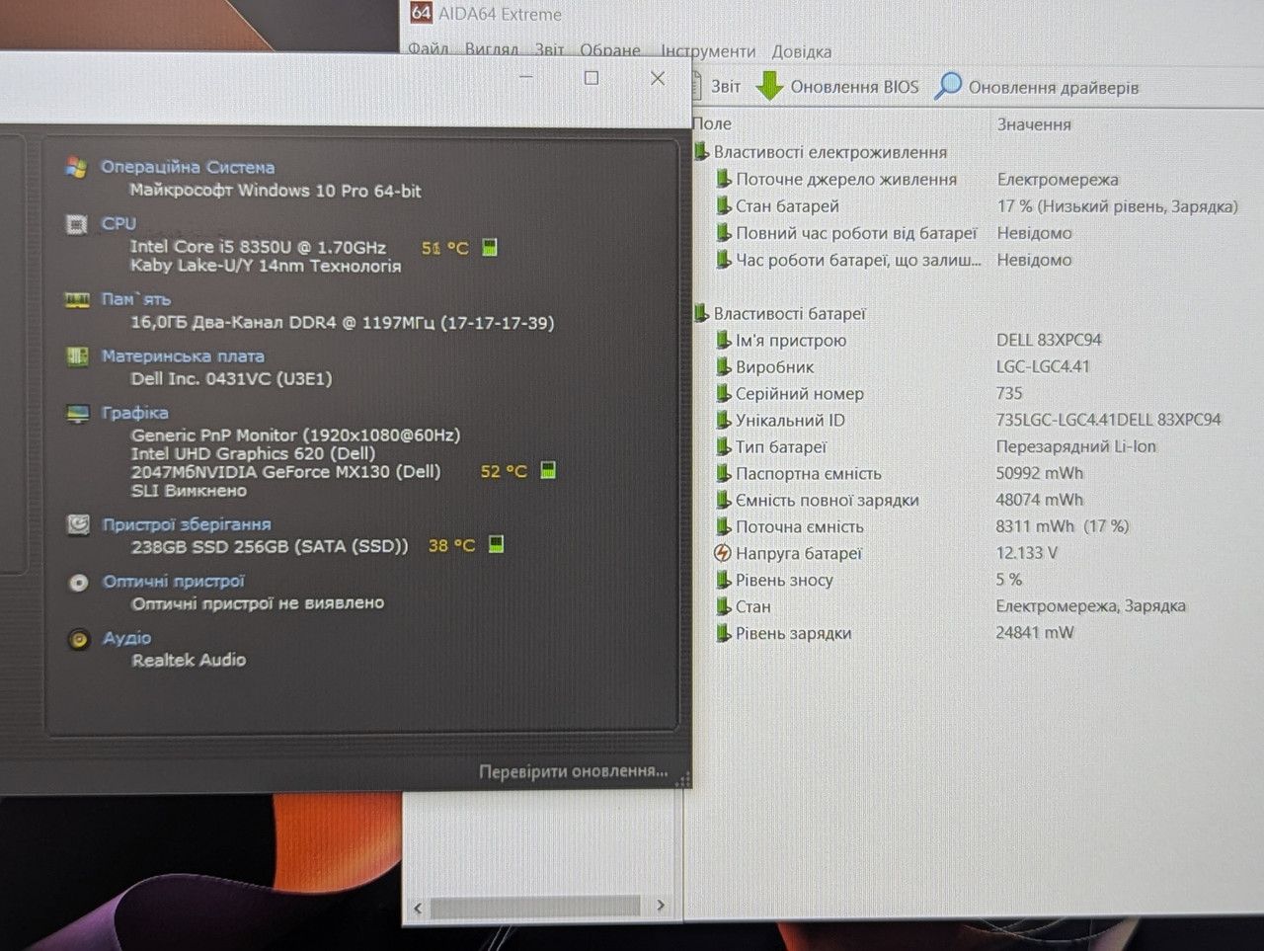Select the Поточна ємність row
The width and height of the screenshot is (1264, 951).
(923, 526)
